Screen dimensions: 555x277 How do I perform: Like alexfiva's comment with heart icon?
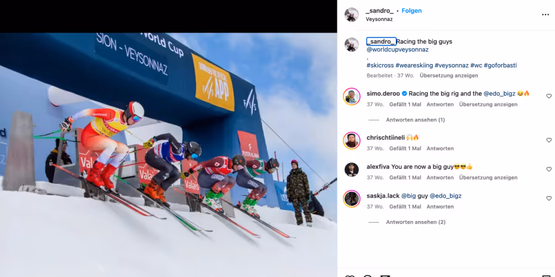pyautogui.click(x=549, y=169)
